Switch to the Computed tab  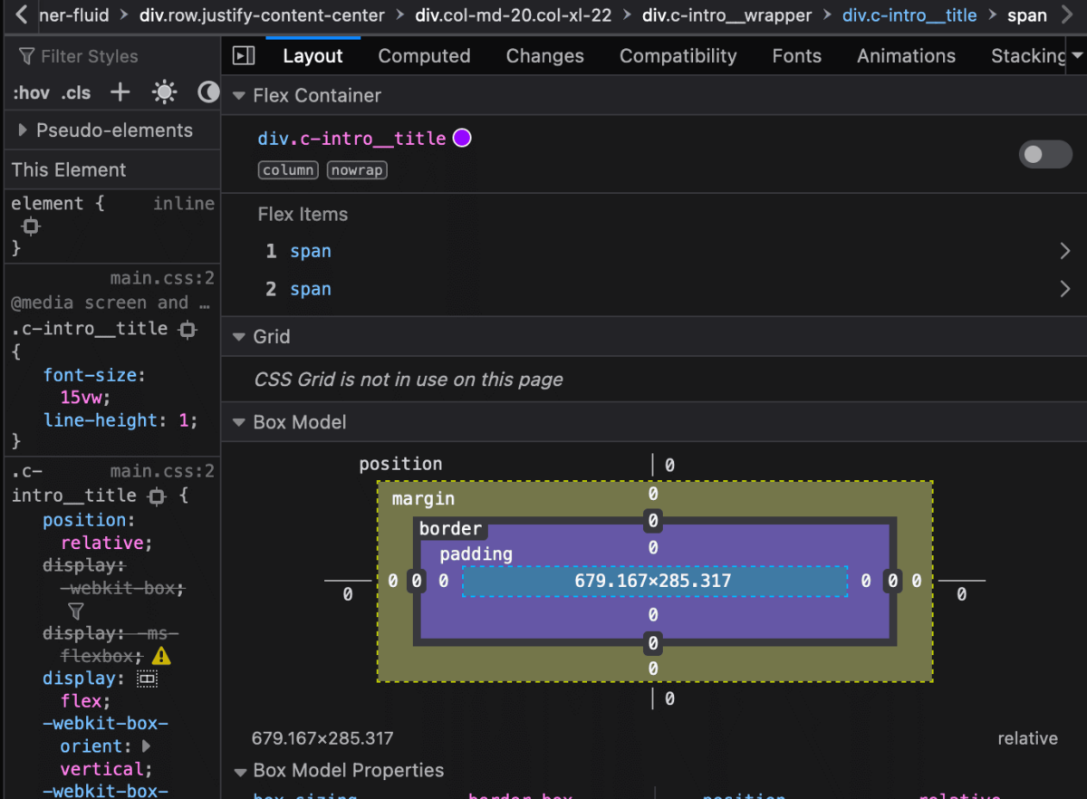point(424,55)
